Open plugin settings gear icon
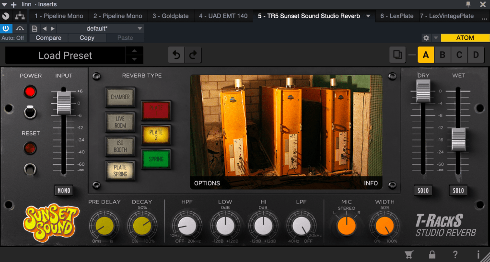490x262 pixels. [426, 38]
